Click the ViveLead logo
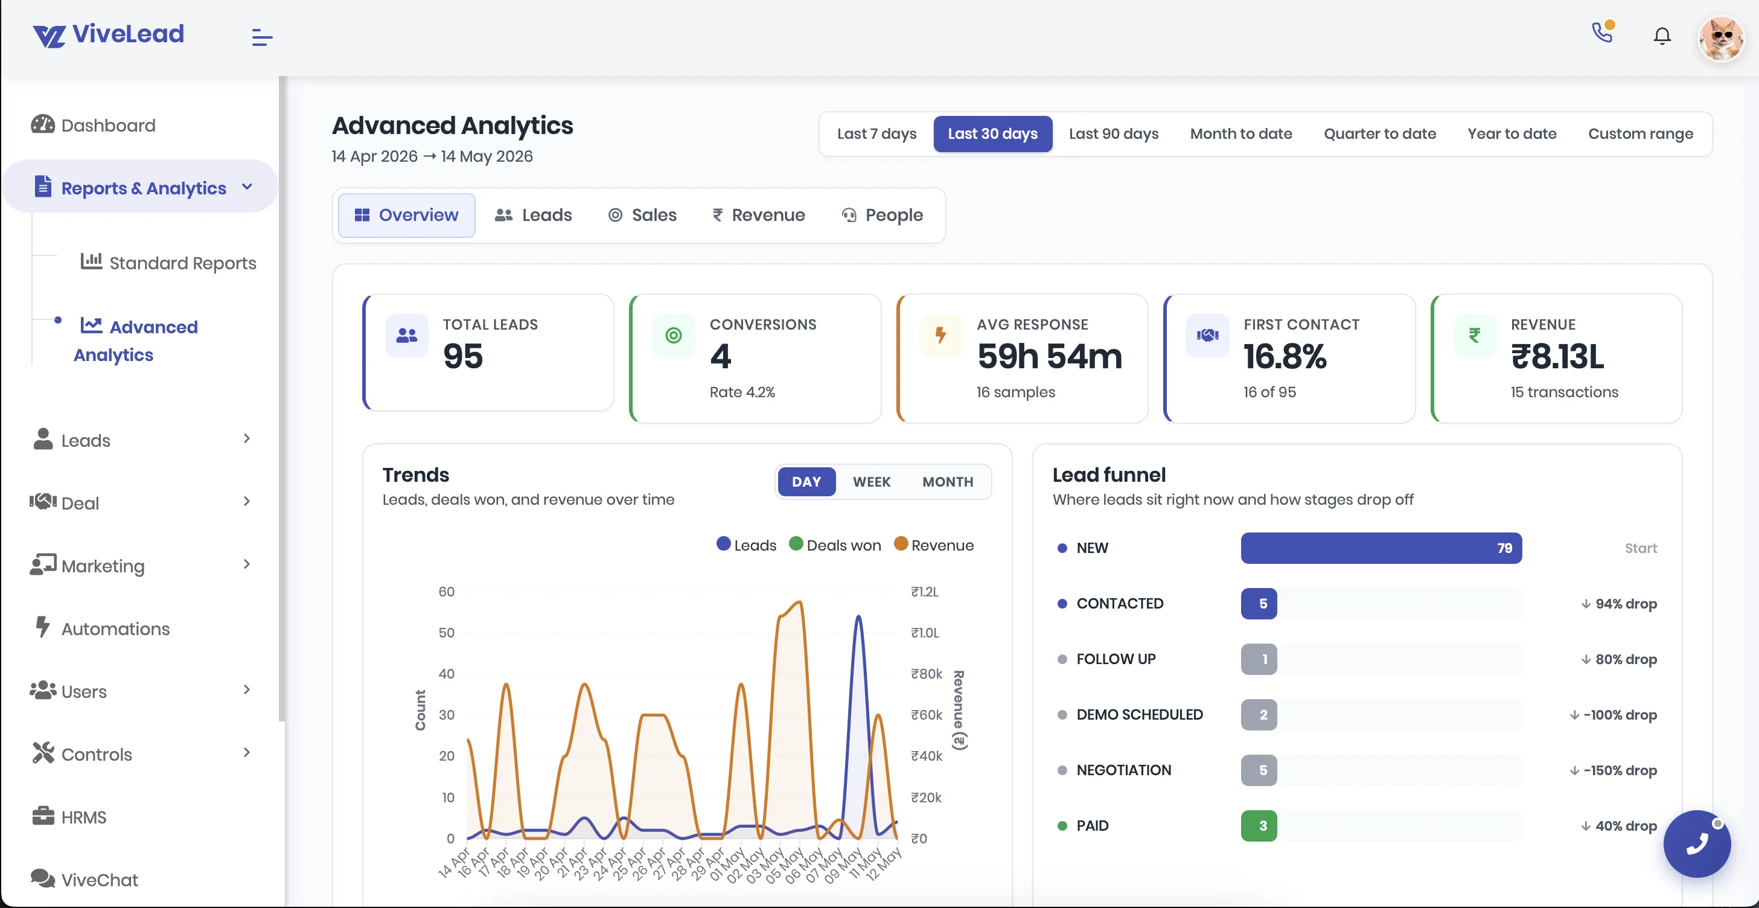The width and height of the screenshot is (1759, 908). 109,34
